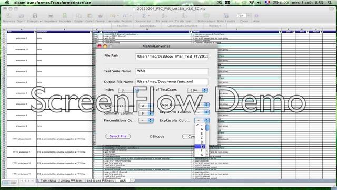Open the Boîte à outils icon
Viewport: 337px width, 190px height.
point(226,16)
